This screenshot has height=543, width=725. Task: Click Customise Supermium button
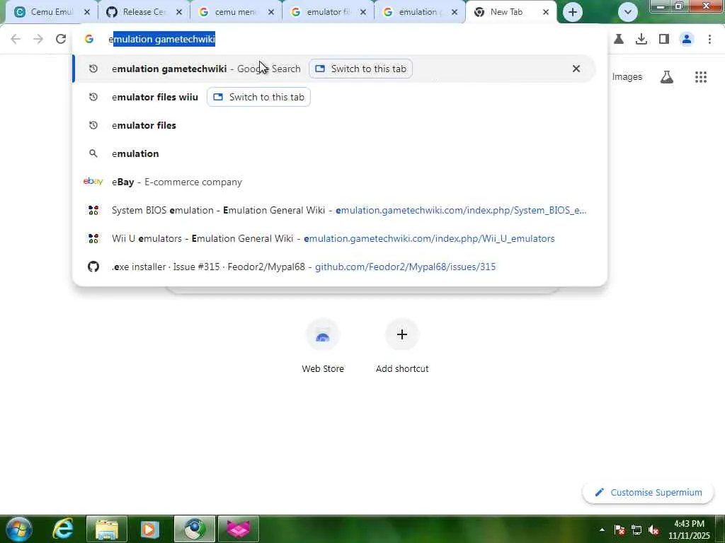[x=648, y=493]
